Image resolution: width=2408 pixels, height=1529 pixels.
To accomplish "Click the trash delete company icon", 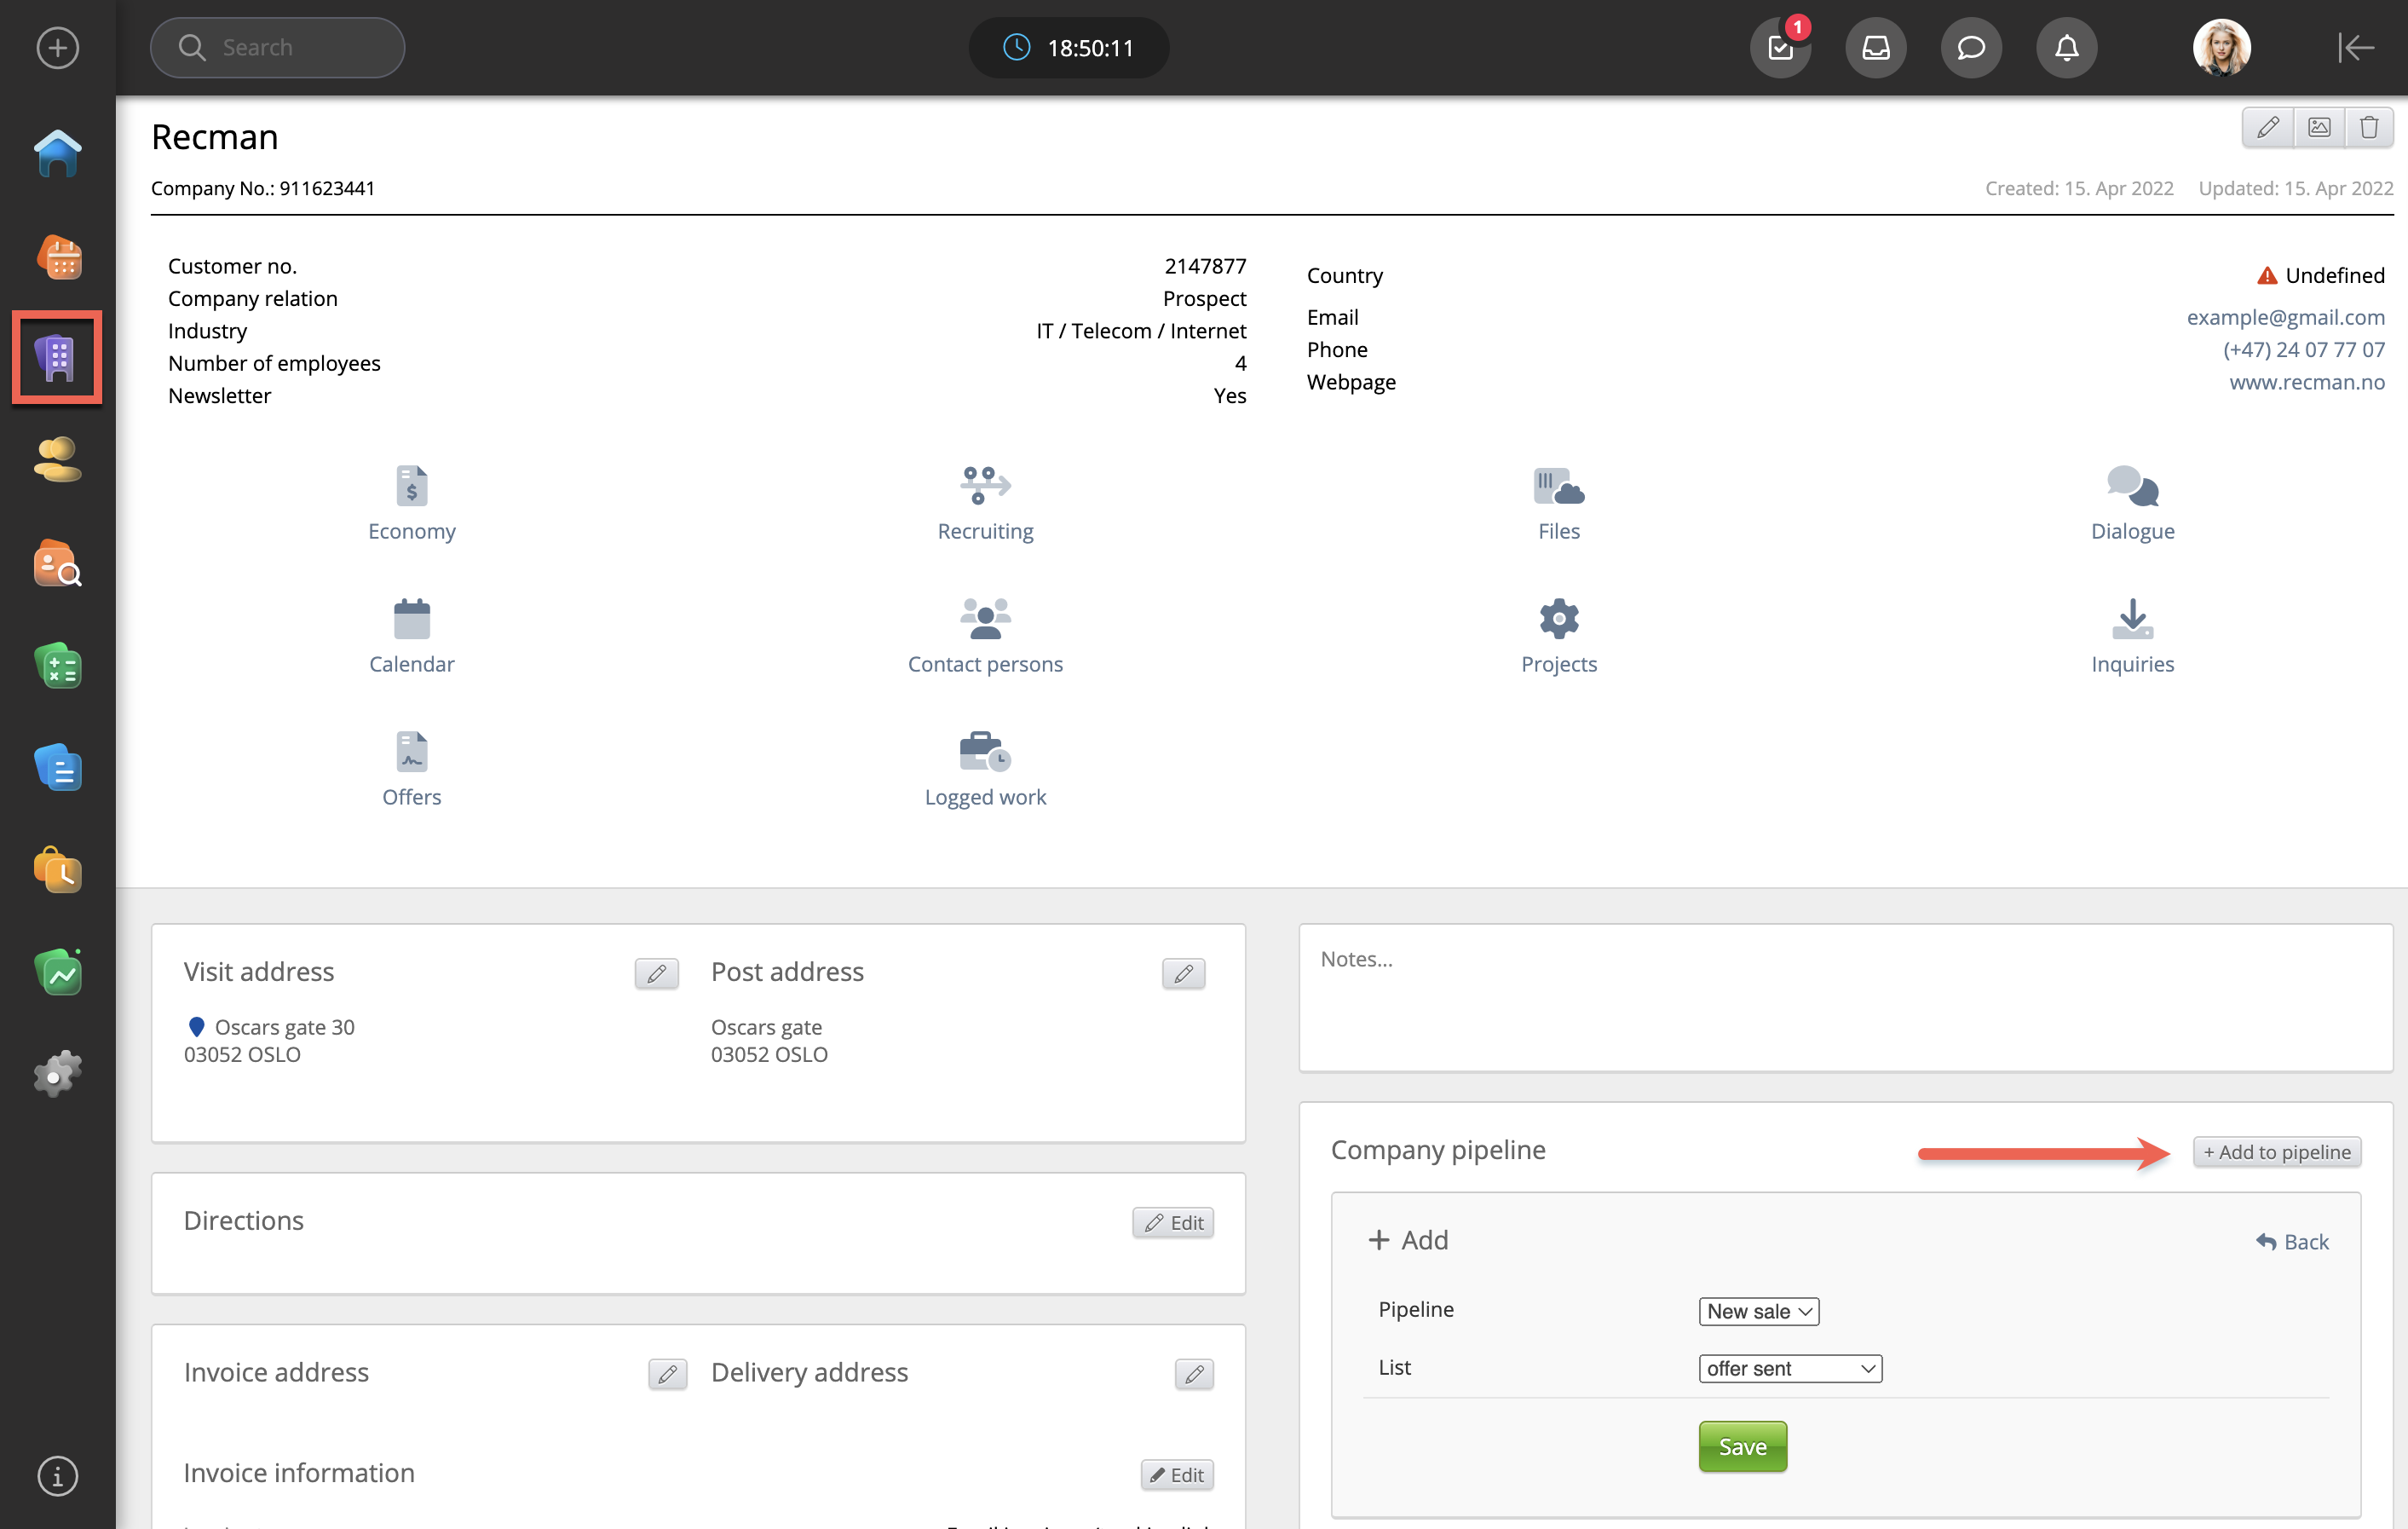I will coord(2368,128).
